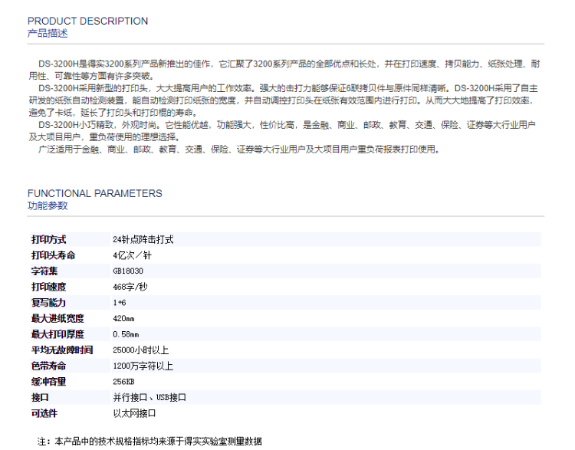
Task: Click the 打印头寿命 label
Action: point(53,255)
